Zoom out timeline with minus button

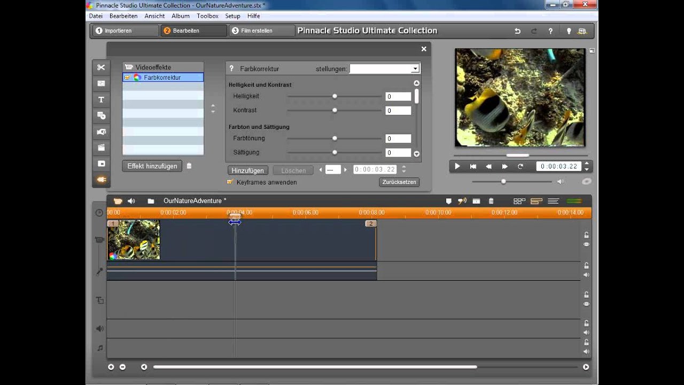[122, 367]
